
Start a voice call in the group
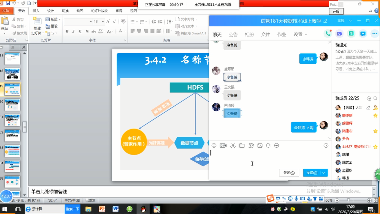pos(328,34)
